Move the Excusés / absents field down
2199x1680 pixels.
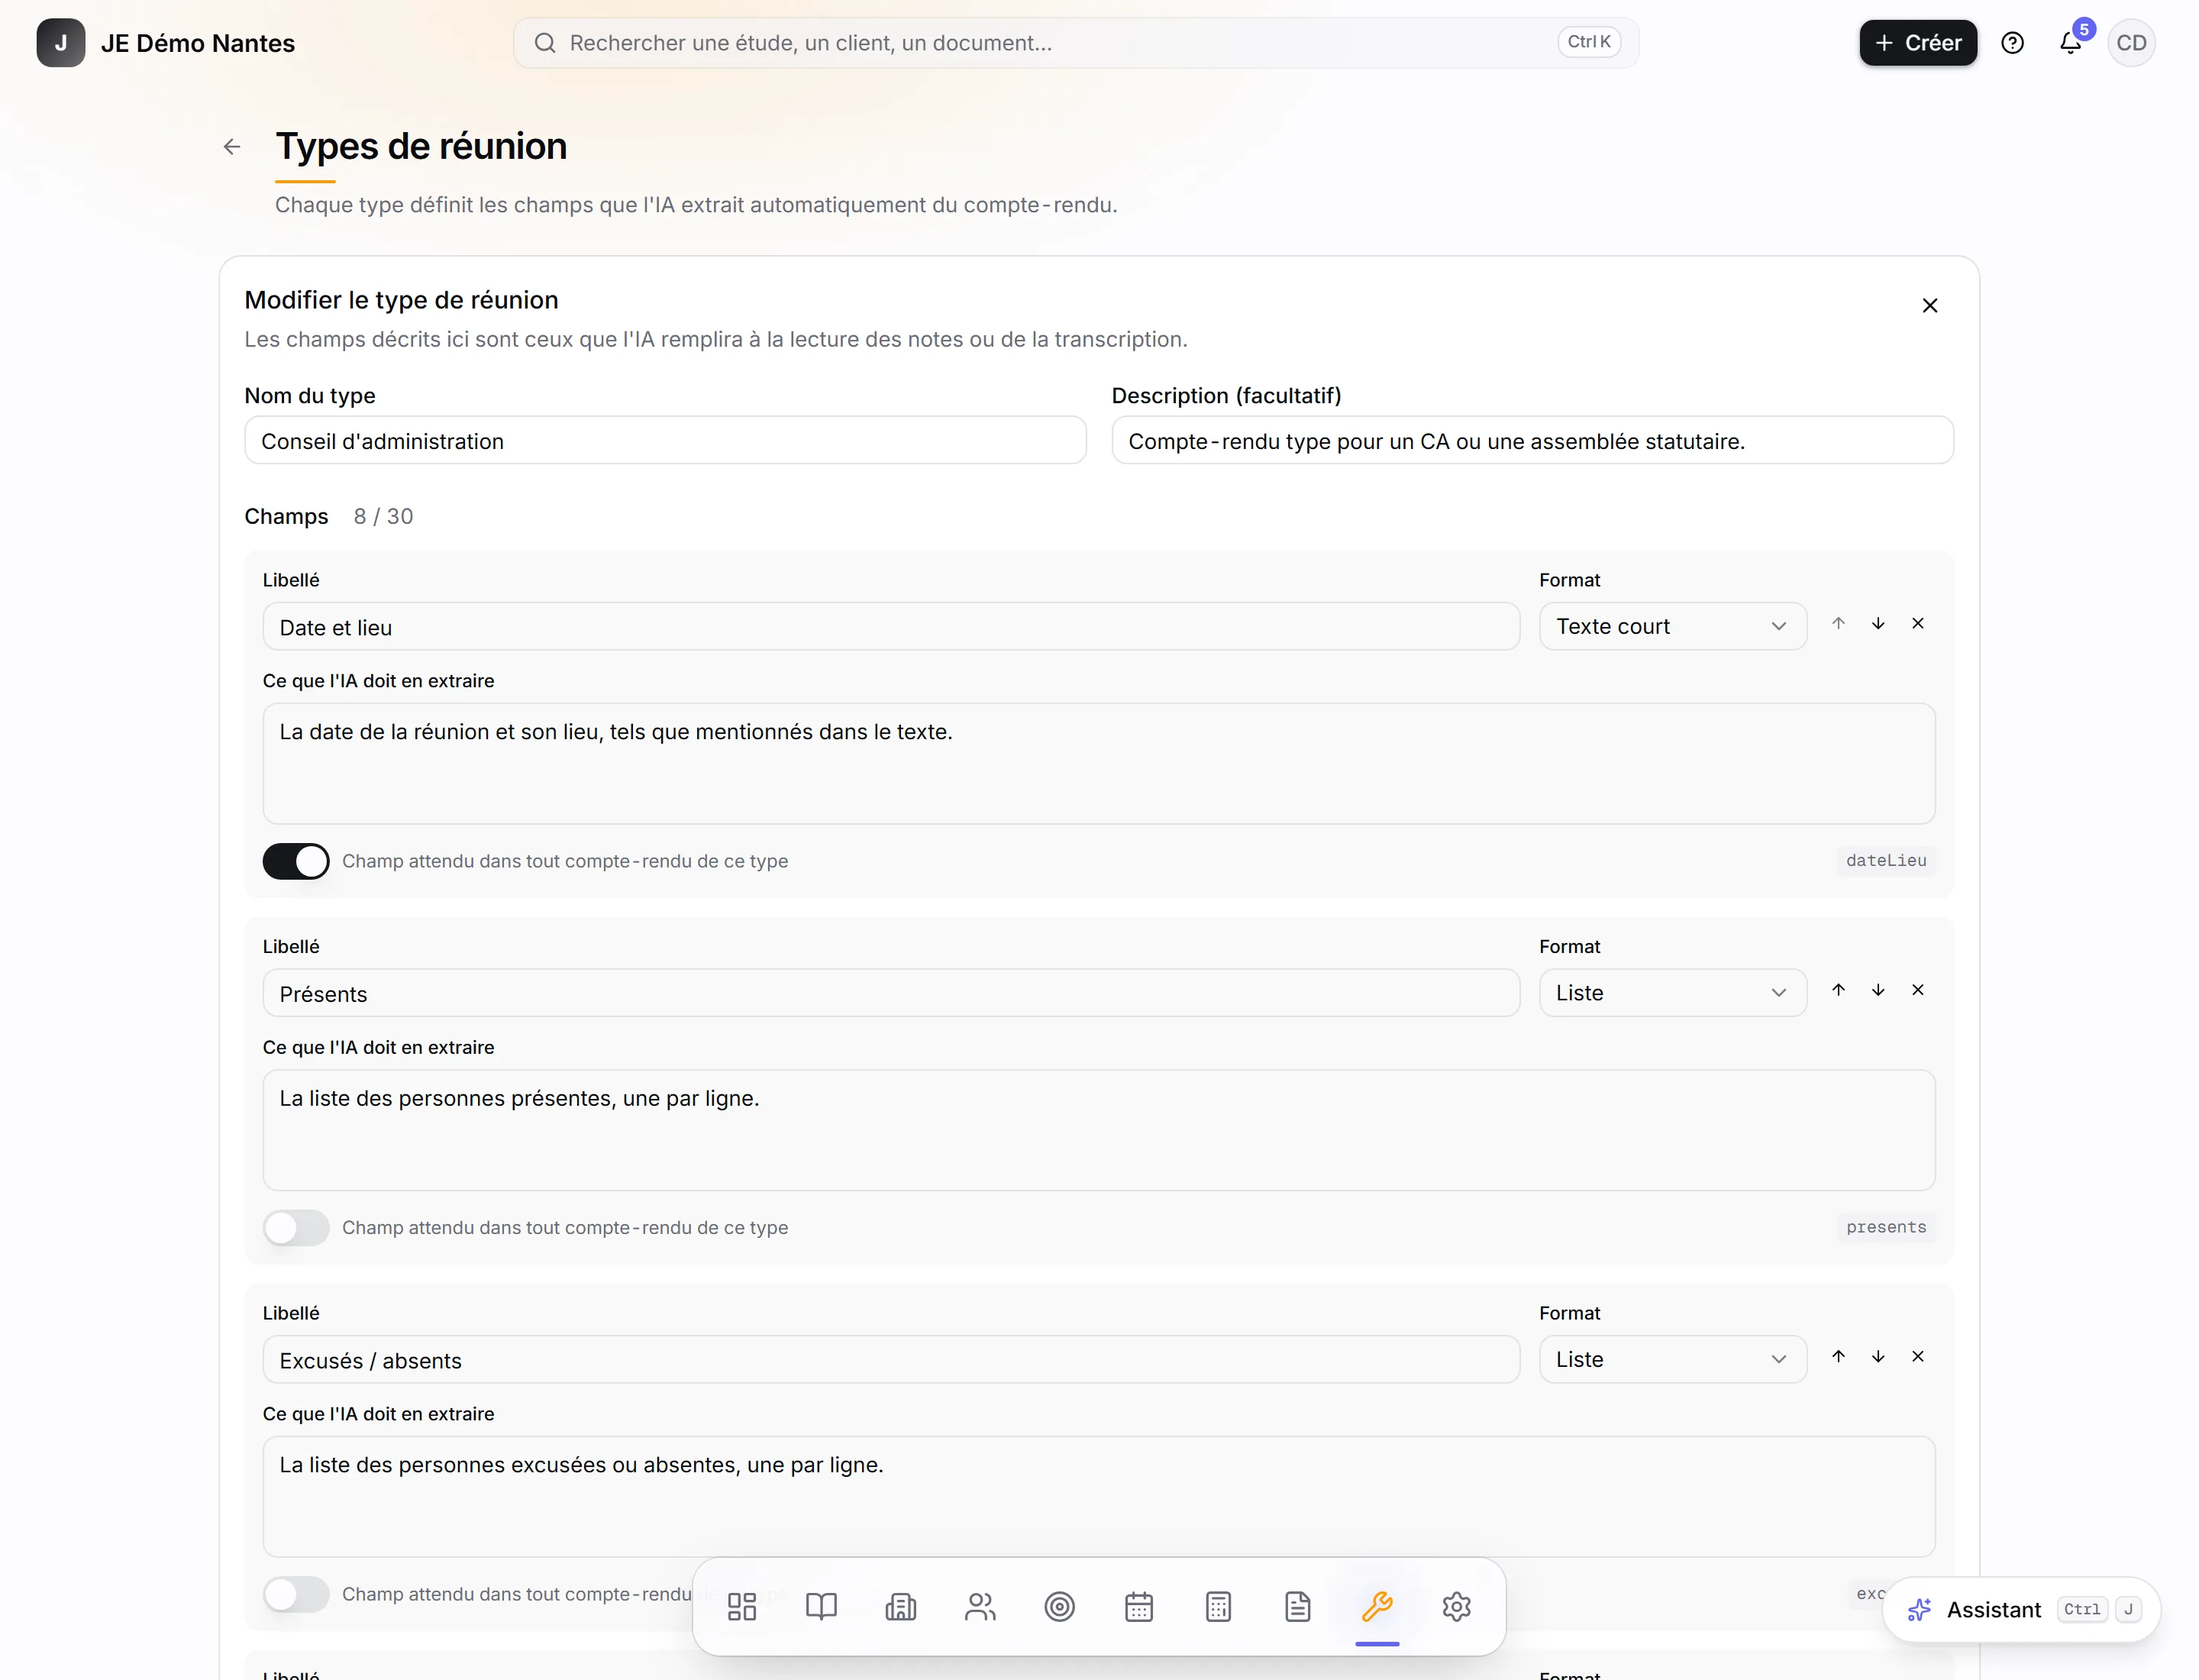(1878, 1356)
